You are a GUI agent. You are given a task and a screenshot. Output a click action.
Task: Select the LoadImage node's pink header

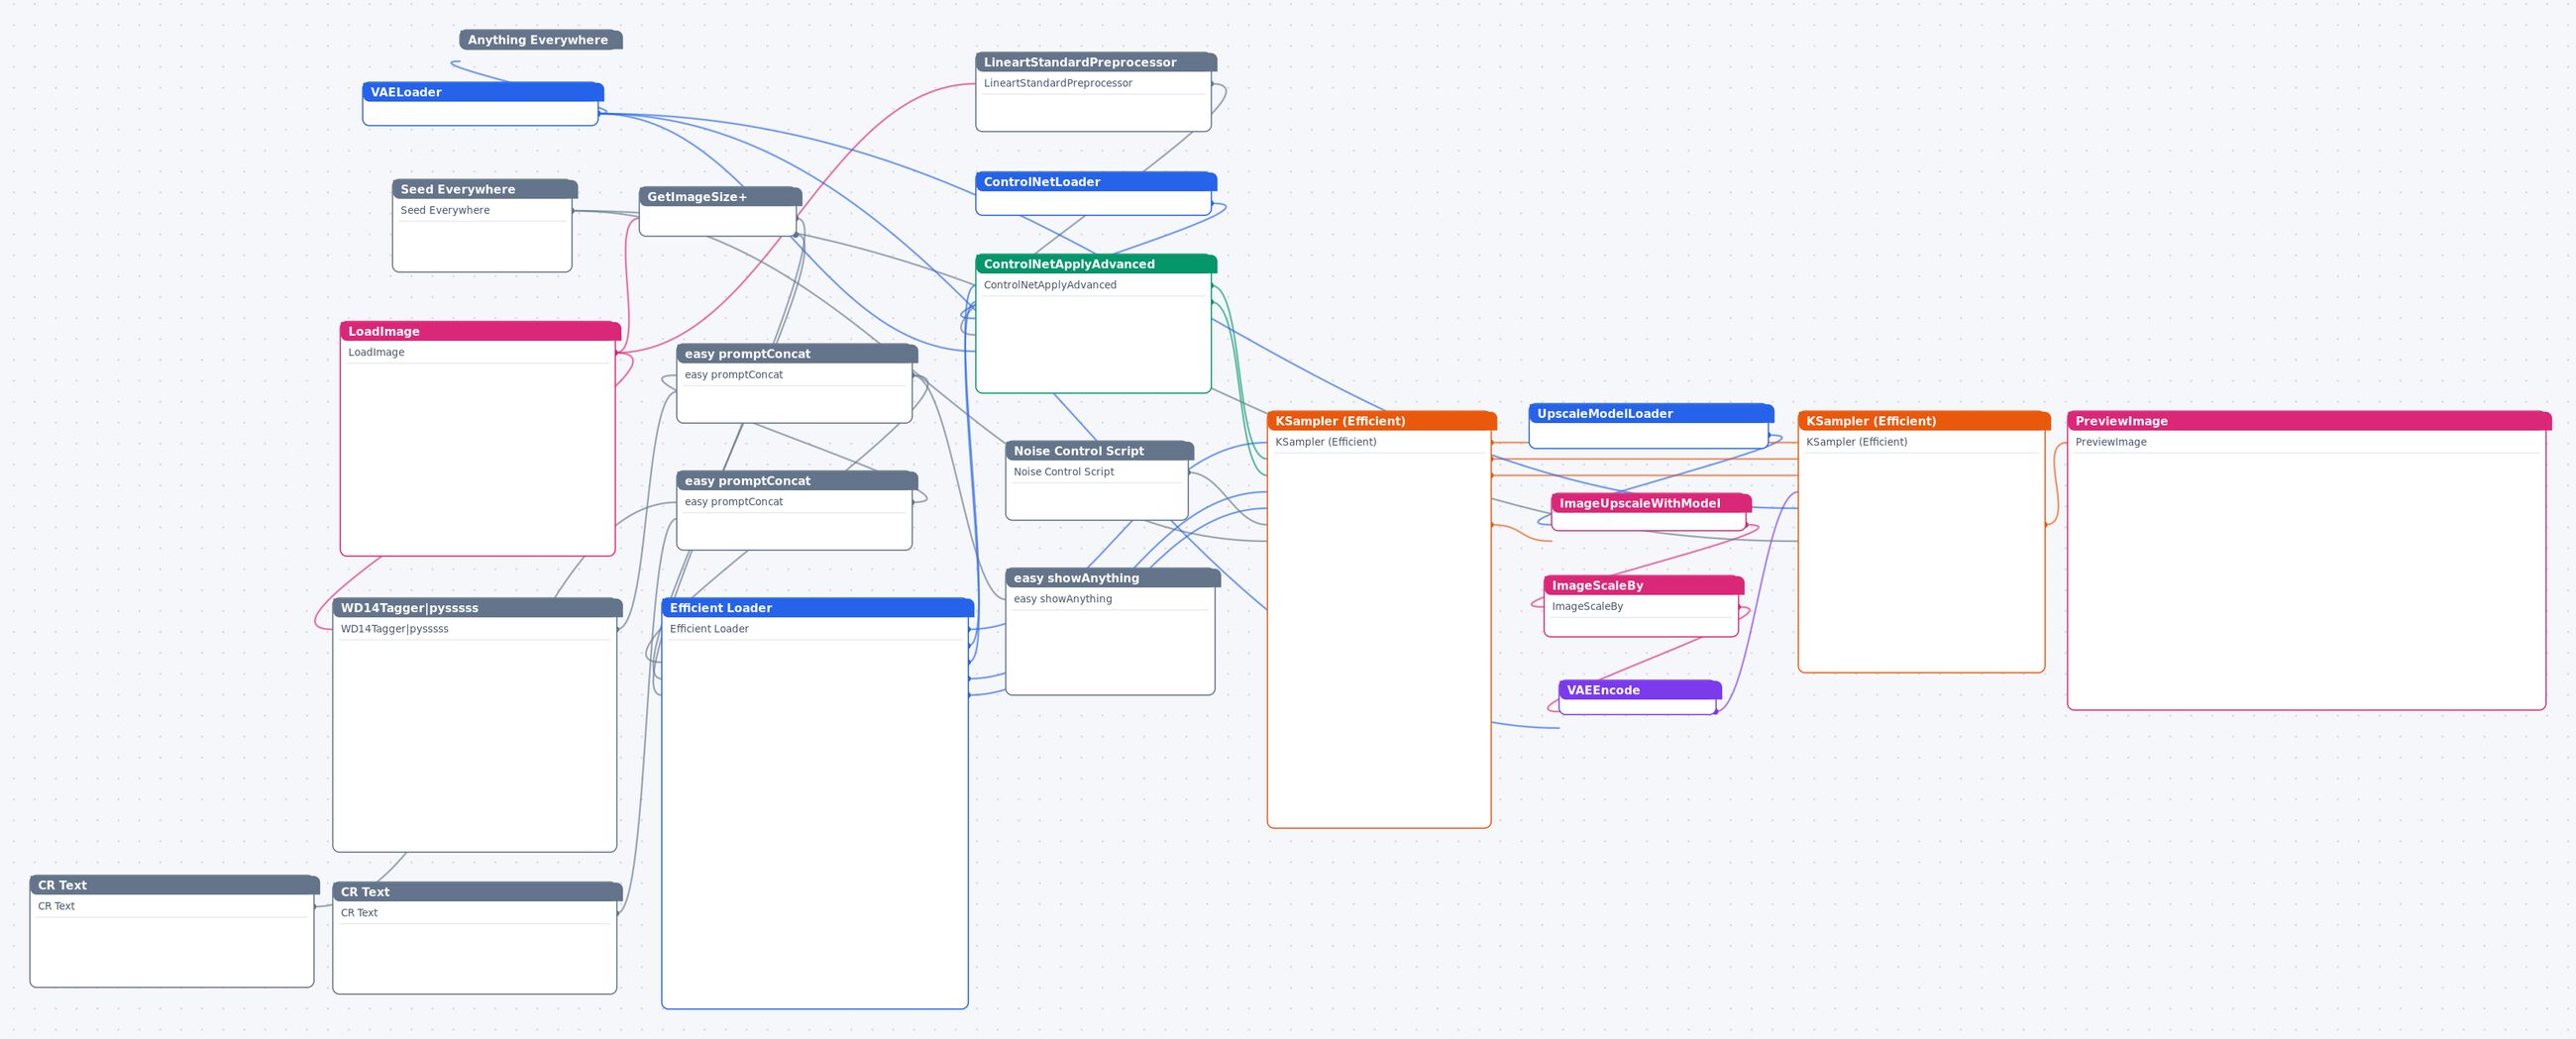pos(480,331)
